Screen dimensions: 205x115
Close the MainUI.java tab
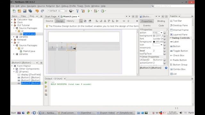click(78, 16)
